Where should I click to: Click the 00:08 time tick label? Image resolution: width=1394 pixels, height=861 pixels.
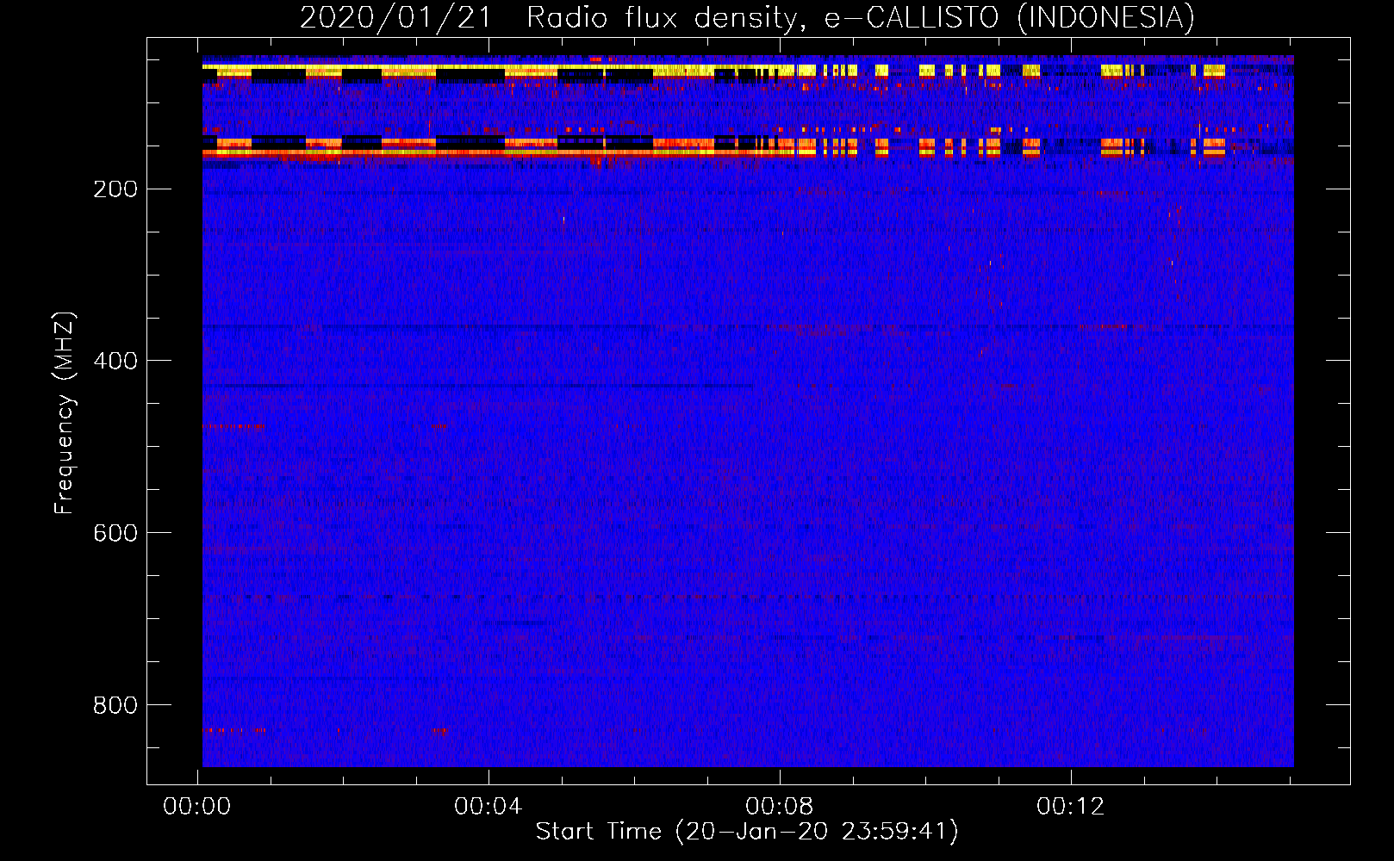tap(780, 807)
